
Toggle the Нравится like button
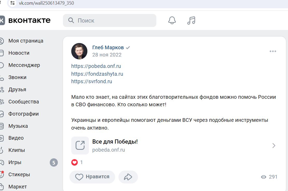[92, 177]
